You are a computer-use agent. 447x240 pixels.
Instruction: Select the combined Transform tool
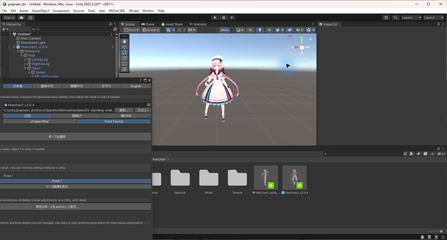(124, 69)
